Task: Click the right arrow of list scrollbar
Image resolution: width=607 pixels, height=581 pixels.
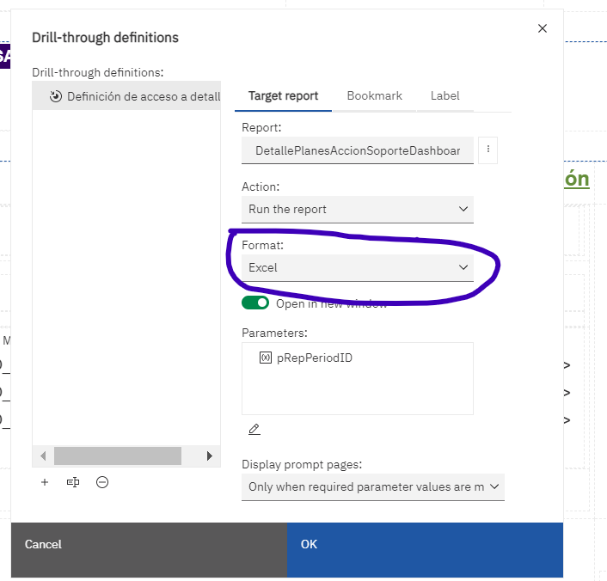Action: [210, 456]
